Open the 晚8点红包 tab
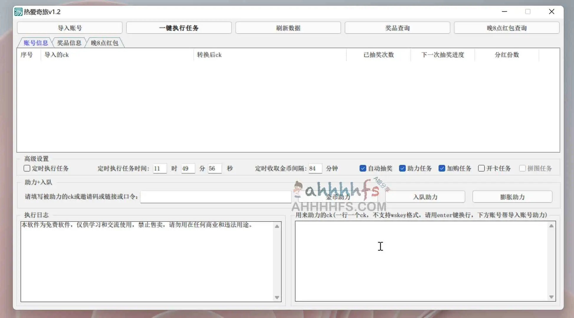 (x=104, y=43)
